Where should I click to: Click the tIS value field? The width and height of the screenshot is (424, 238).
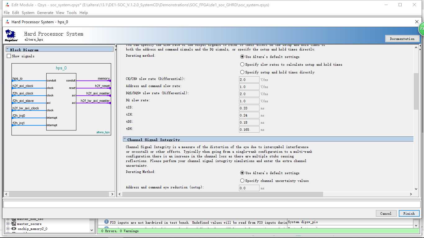(249, 108)
